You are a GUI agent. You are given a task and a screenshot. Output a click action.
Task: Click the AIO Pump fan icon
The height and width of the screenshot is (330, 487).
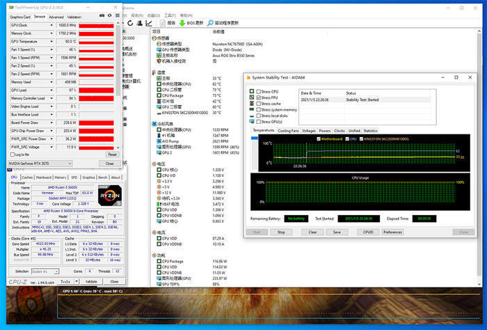point(159,141)
